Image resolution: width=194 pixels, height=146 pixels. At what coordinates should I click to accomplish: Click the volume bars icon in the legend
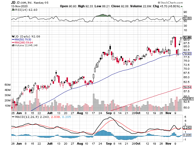click(13, 45)
